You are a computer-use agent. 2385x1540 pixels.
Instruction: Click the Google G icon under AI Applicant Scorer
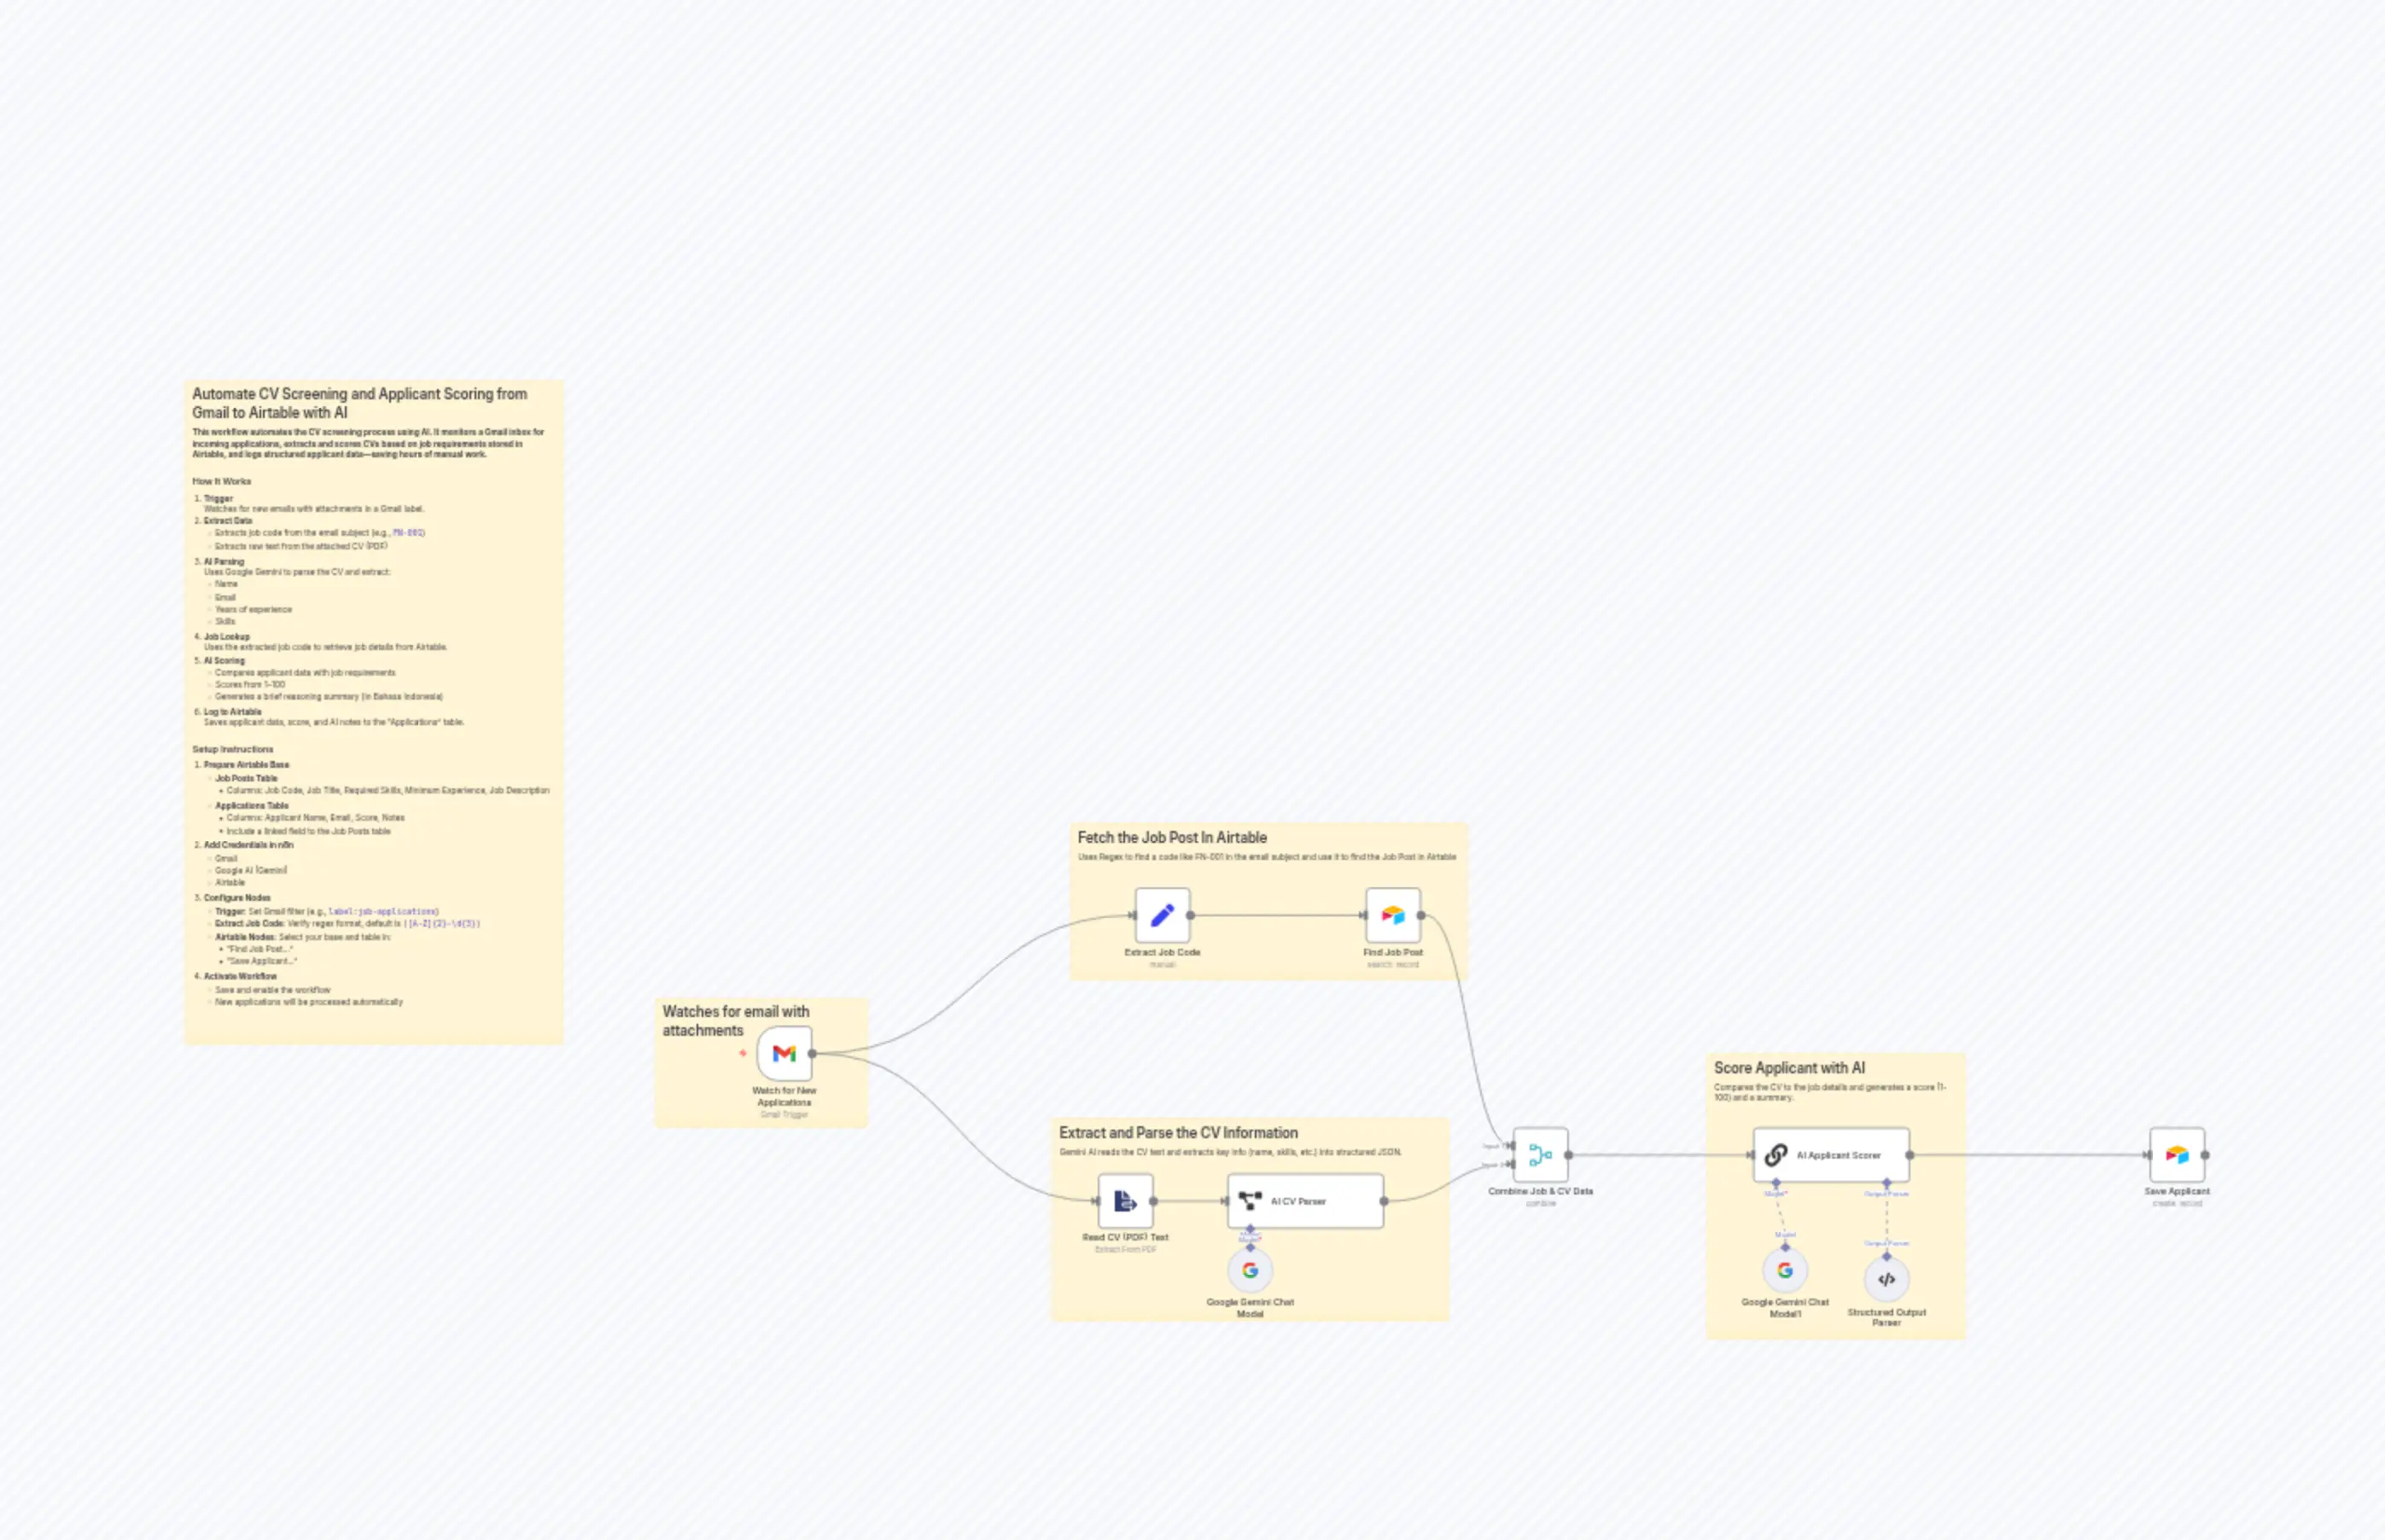(x=1785, y=1272)
